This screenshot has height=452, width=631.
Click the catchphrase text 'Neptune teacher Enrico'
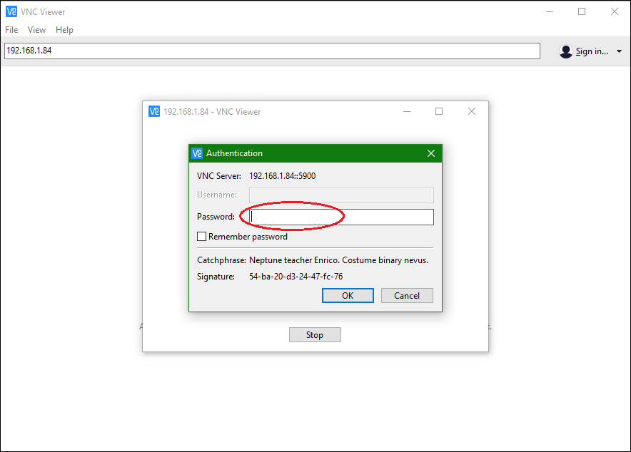click(294, 260)
